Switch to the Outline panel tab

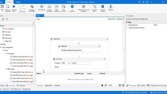141,85
